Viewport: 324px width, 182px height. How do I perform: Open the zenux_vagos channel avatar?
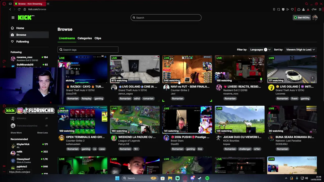[114, 88]
